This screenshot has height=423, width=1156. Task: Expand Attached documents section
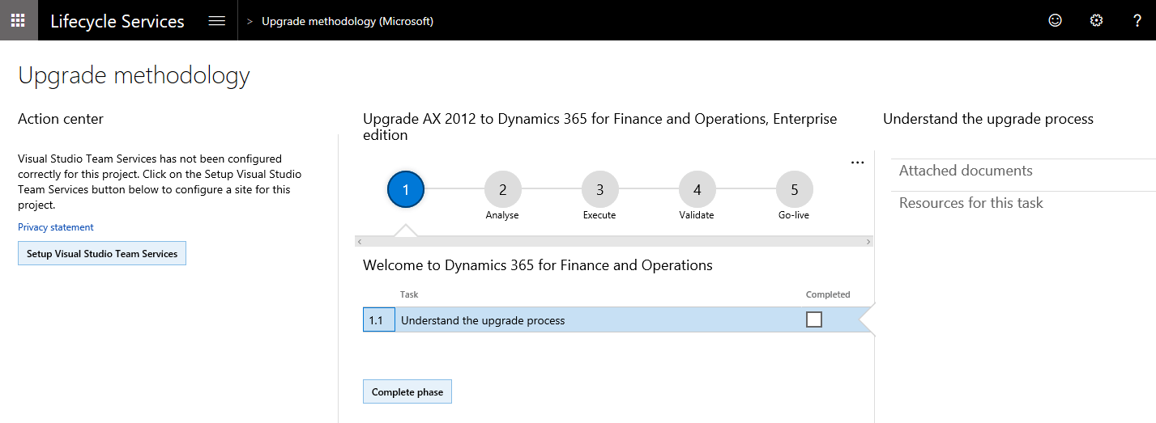pyautogui.click(x=966, y=171)
